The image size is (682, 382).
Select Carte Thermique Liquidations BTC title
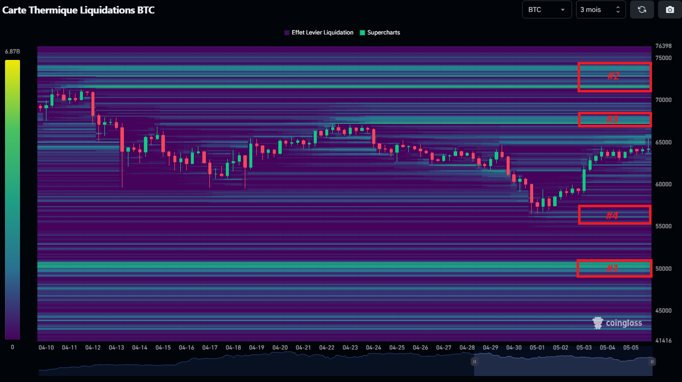tap(78, 10)
